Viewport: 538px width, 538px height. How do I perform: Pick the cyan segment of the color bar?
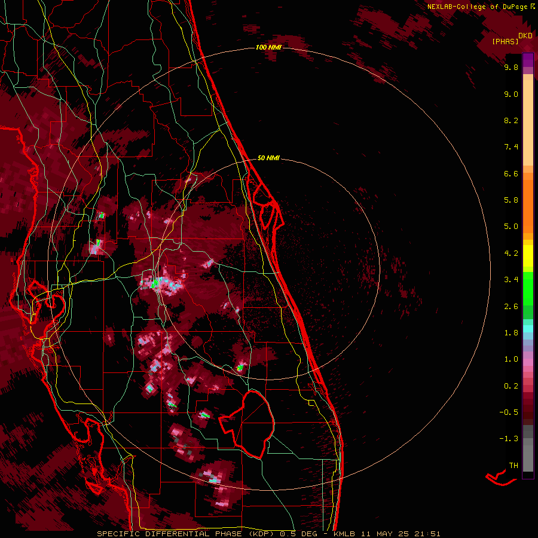pos(528,329)
